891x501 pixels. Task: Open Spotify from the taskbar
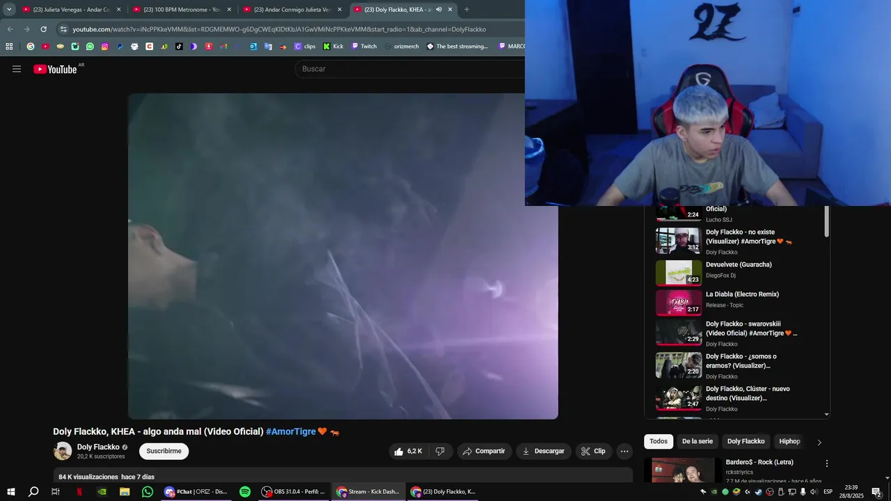(245, 492)
